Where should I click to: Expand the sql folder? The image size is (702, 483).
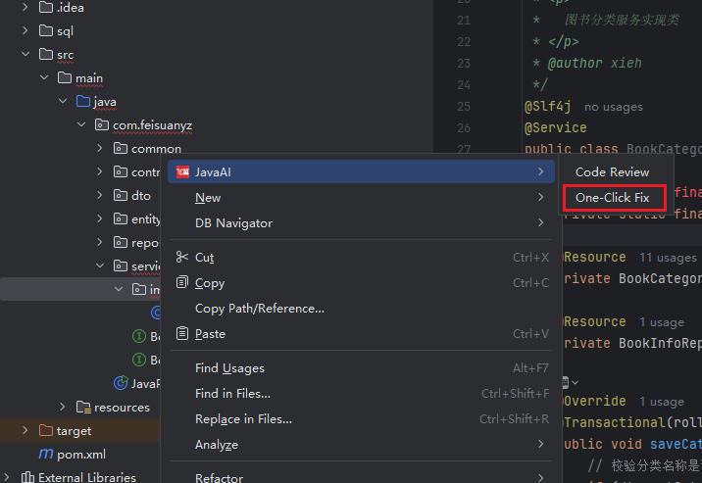pos(25,31)
